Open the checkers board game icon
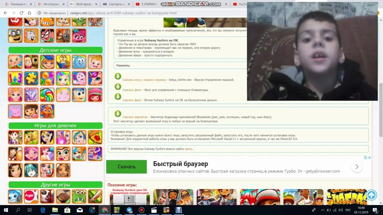The image size is (383, 215). coord(63,196)
